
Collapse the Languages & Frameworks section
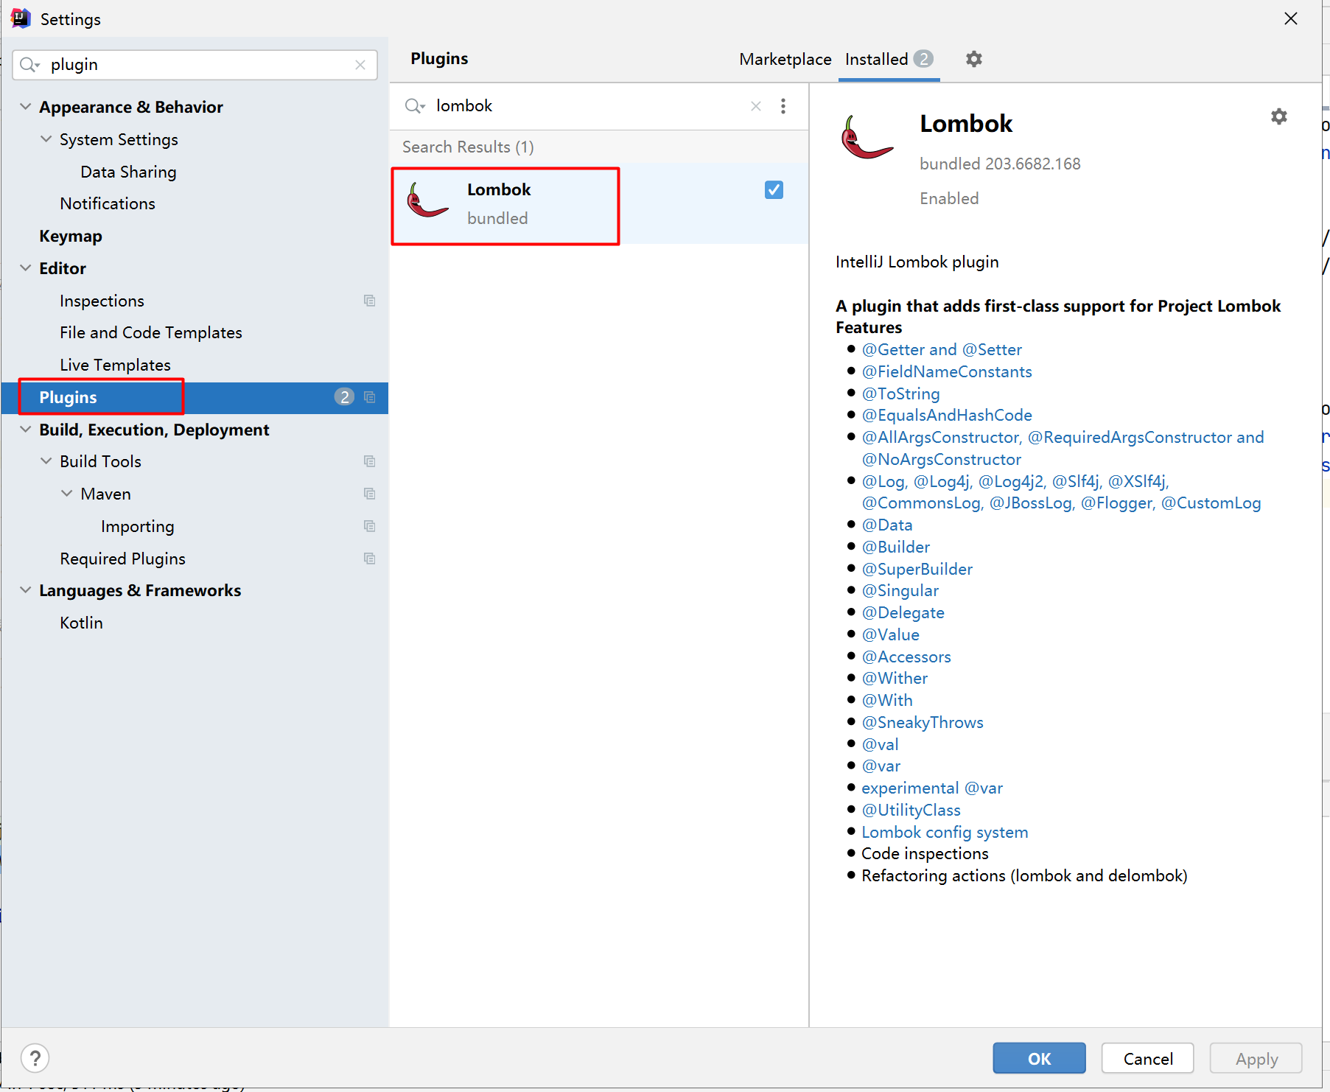pyautogui.click(x=26, y=590)
